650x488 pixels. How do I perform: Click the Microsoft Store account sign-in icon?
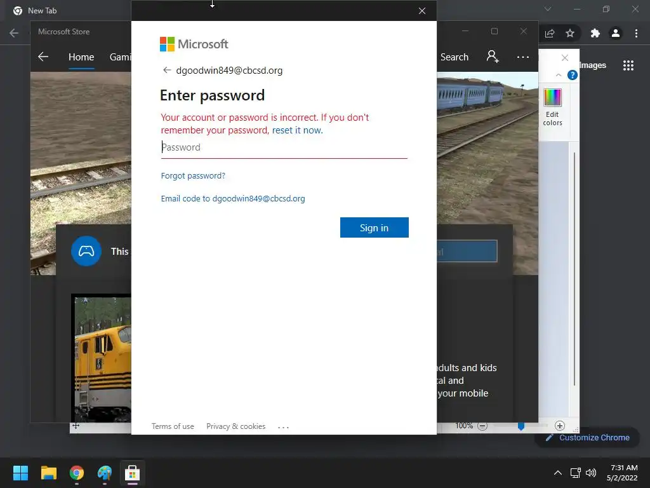[x=493, y=57]
